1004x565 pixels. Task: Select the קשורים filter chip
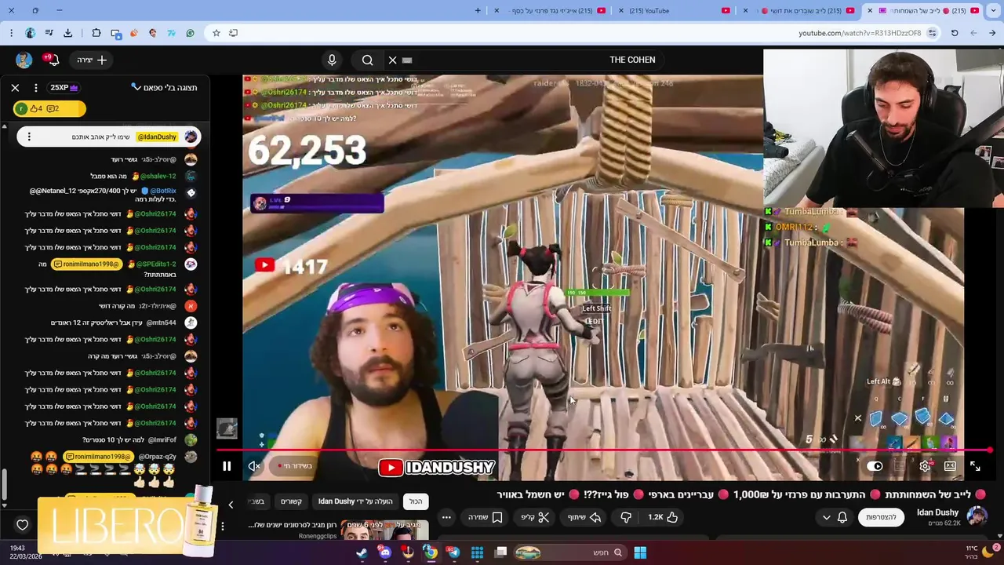point(292,501)
